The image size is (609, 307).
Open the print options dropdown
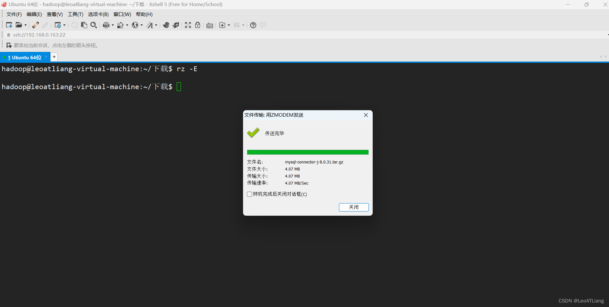coord(113,25)
